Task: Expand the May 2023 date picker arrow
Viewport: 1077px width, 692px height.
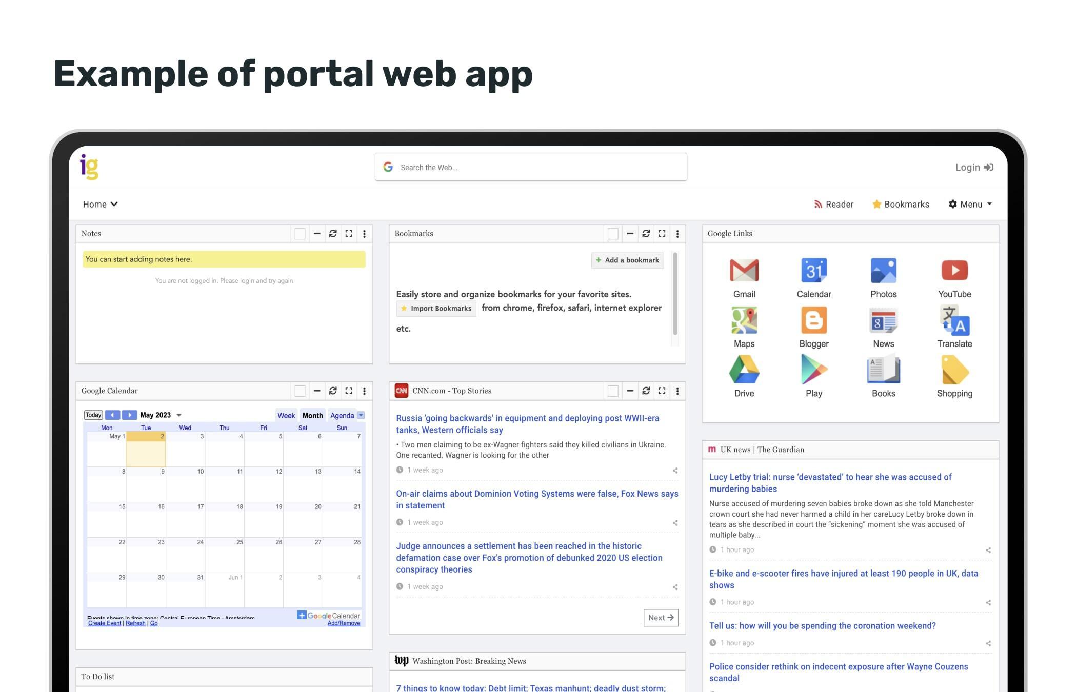Action: pyautogui.click(x=179, y=415)
